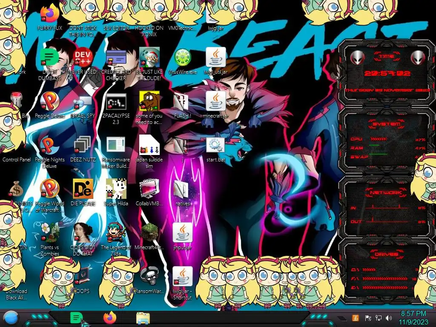Click the SYSTEM widget header

[387, 124]
